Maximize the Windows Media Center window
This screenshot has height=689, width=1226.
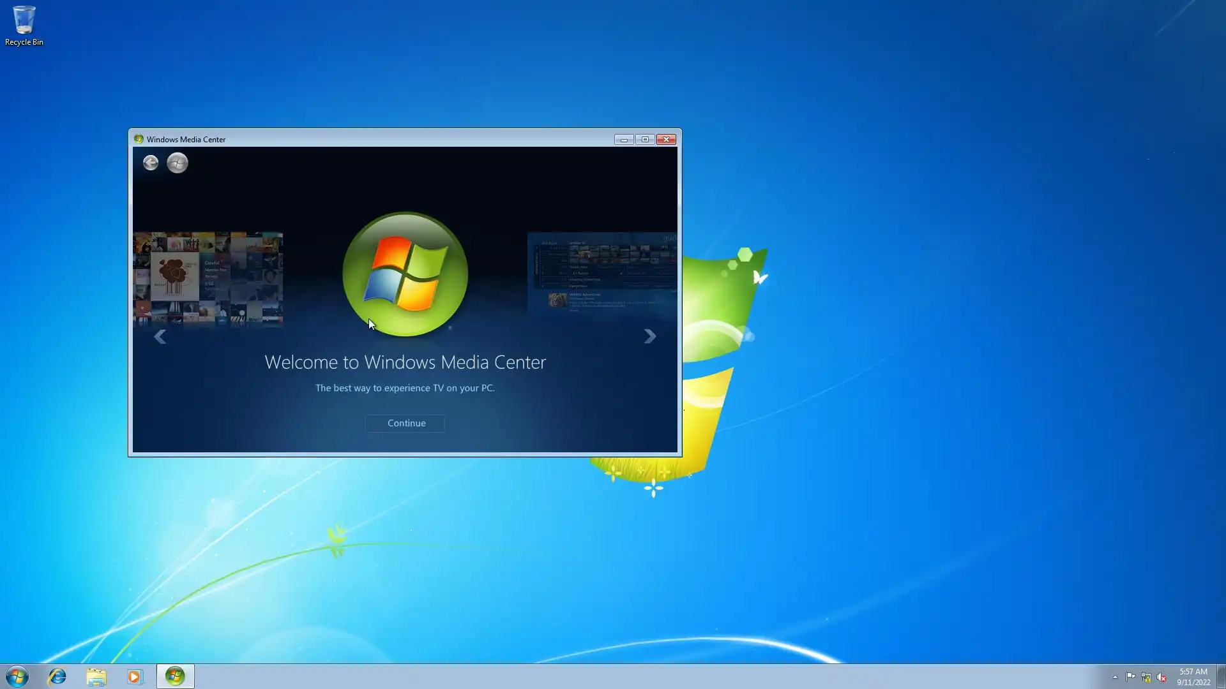click(x=645, y=139)
